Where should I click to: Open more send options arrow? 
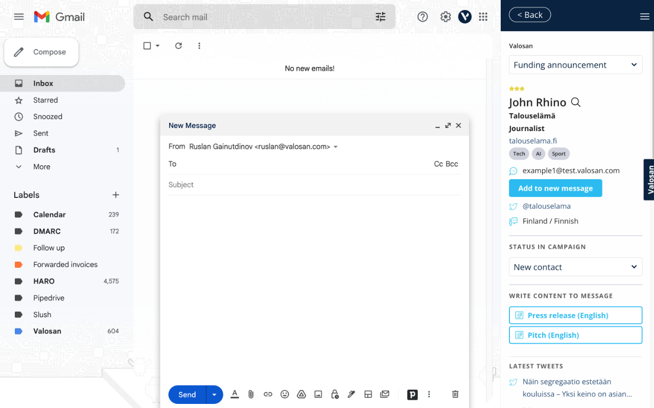(215, 395)
